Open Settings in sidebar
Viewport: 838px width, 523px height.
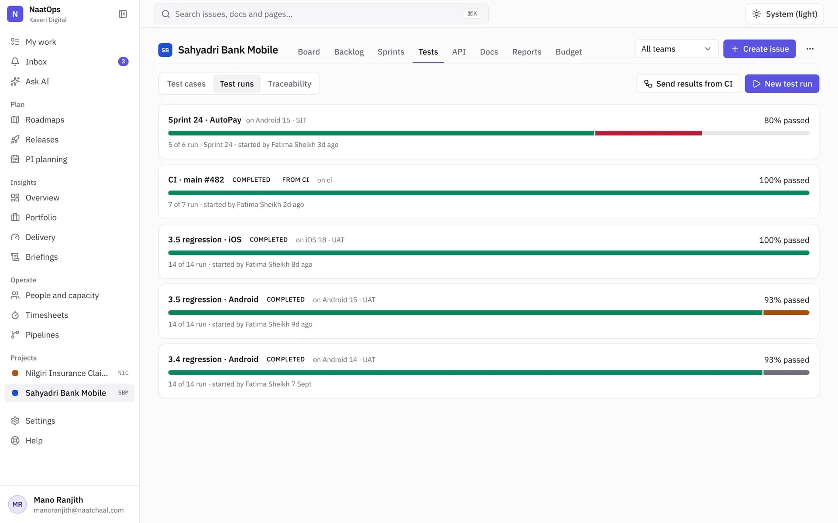tap(69, 421)
